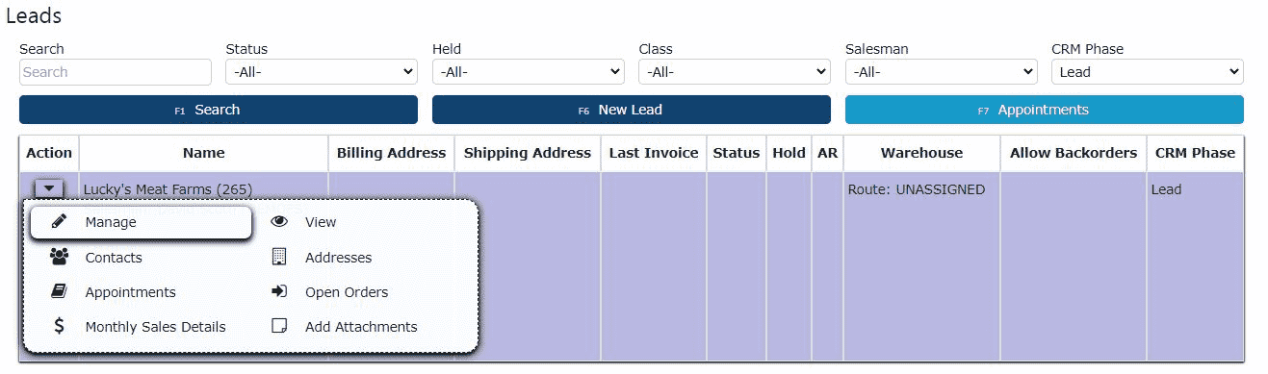This screenshot has height=374, width=1268.
Task: Open the Salesman dropdown
Action: (x=941, y=72)
